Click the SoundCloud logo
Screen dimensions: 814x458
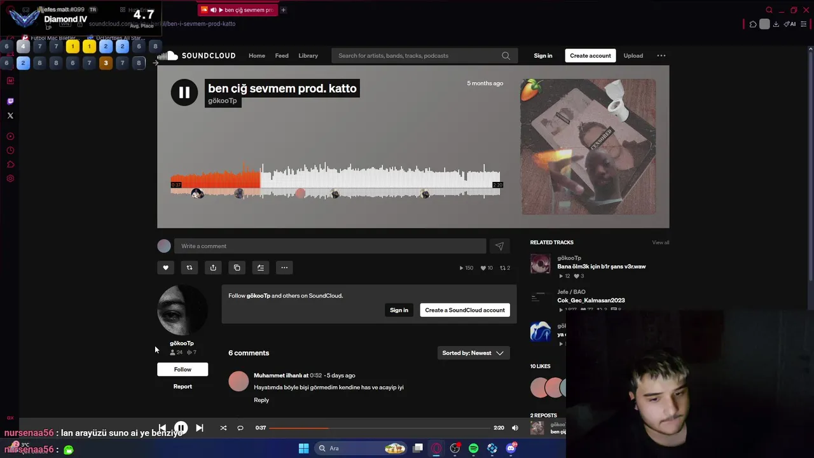197,56
